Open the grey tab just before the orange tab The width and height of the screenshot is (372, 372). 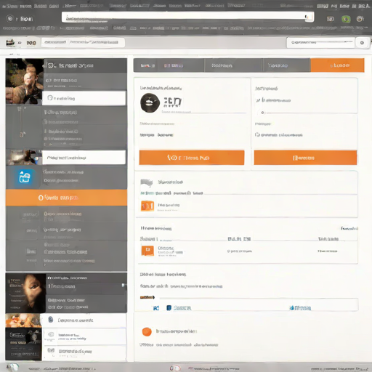[286, 65]
